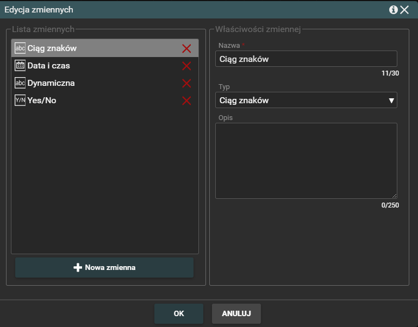Close the Edycja zmiennych dialog
The width and height of the screenshot is (418, 327).
tap(405, 10)
